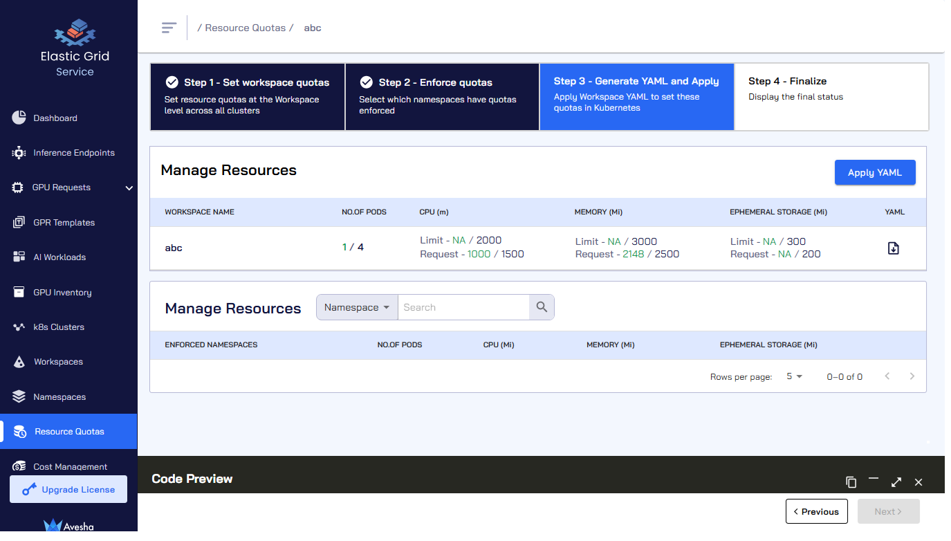
Task: Click the search magnifier icon
Action: pyautogui.click(x=542, y=307)
